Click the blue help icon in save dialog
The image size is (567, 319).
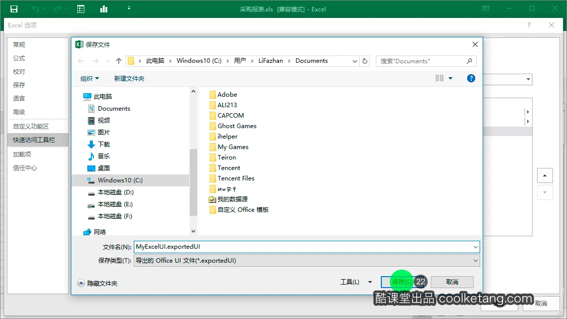tap(471, 78)
